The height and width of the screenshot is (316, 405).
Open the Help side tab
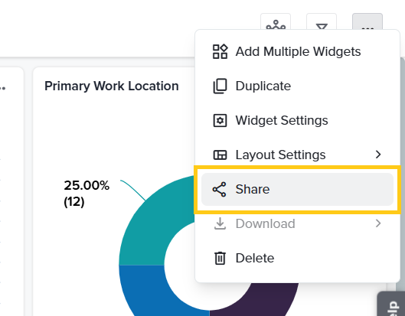(392, 305)
